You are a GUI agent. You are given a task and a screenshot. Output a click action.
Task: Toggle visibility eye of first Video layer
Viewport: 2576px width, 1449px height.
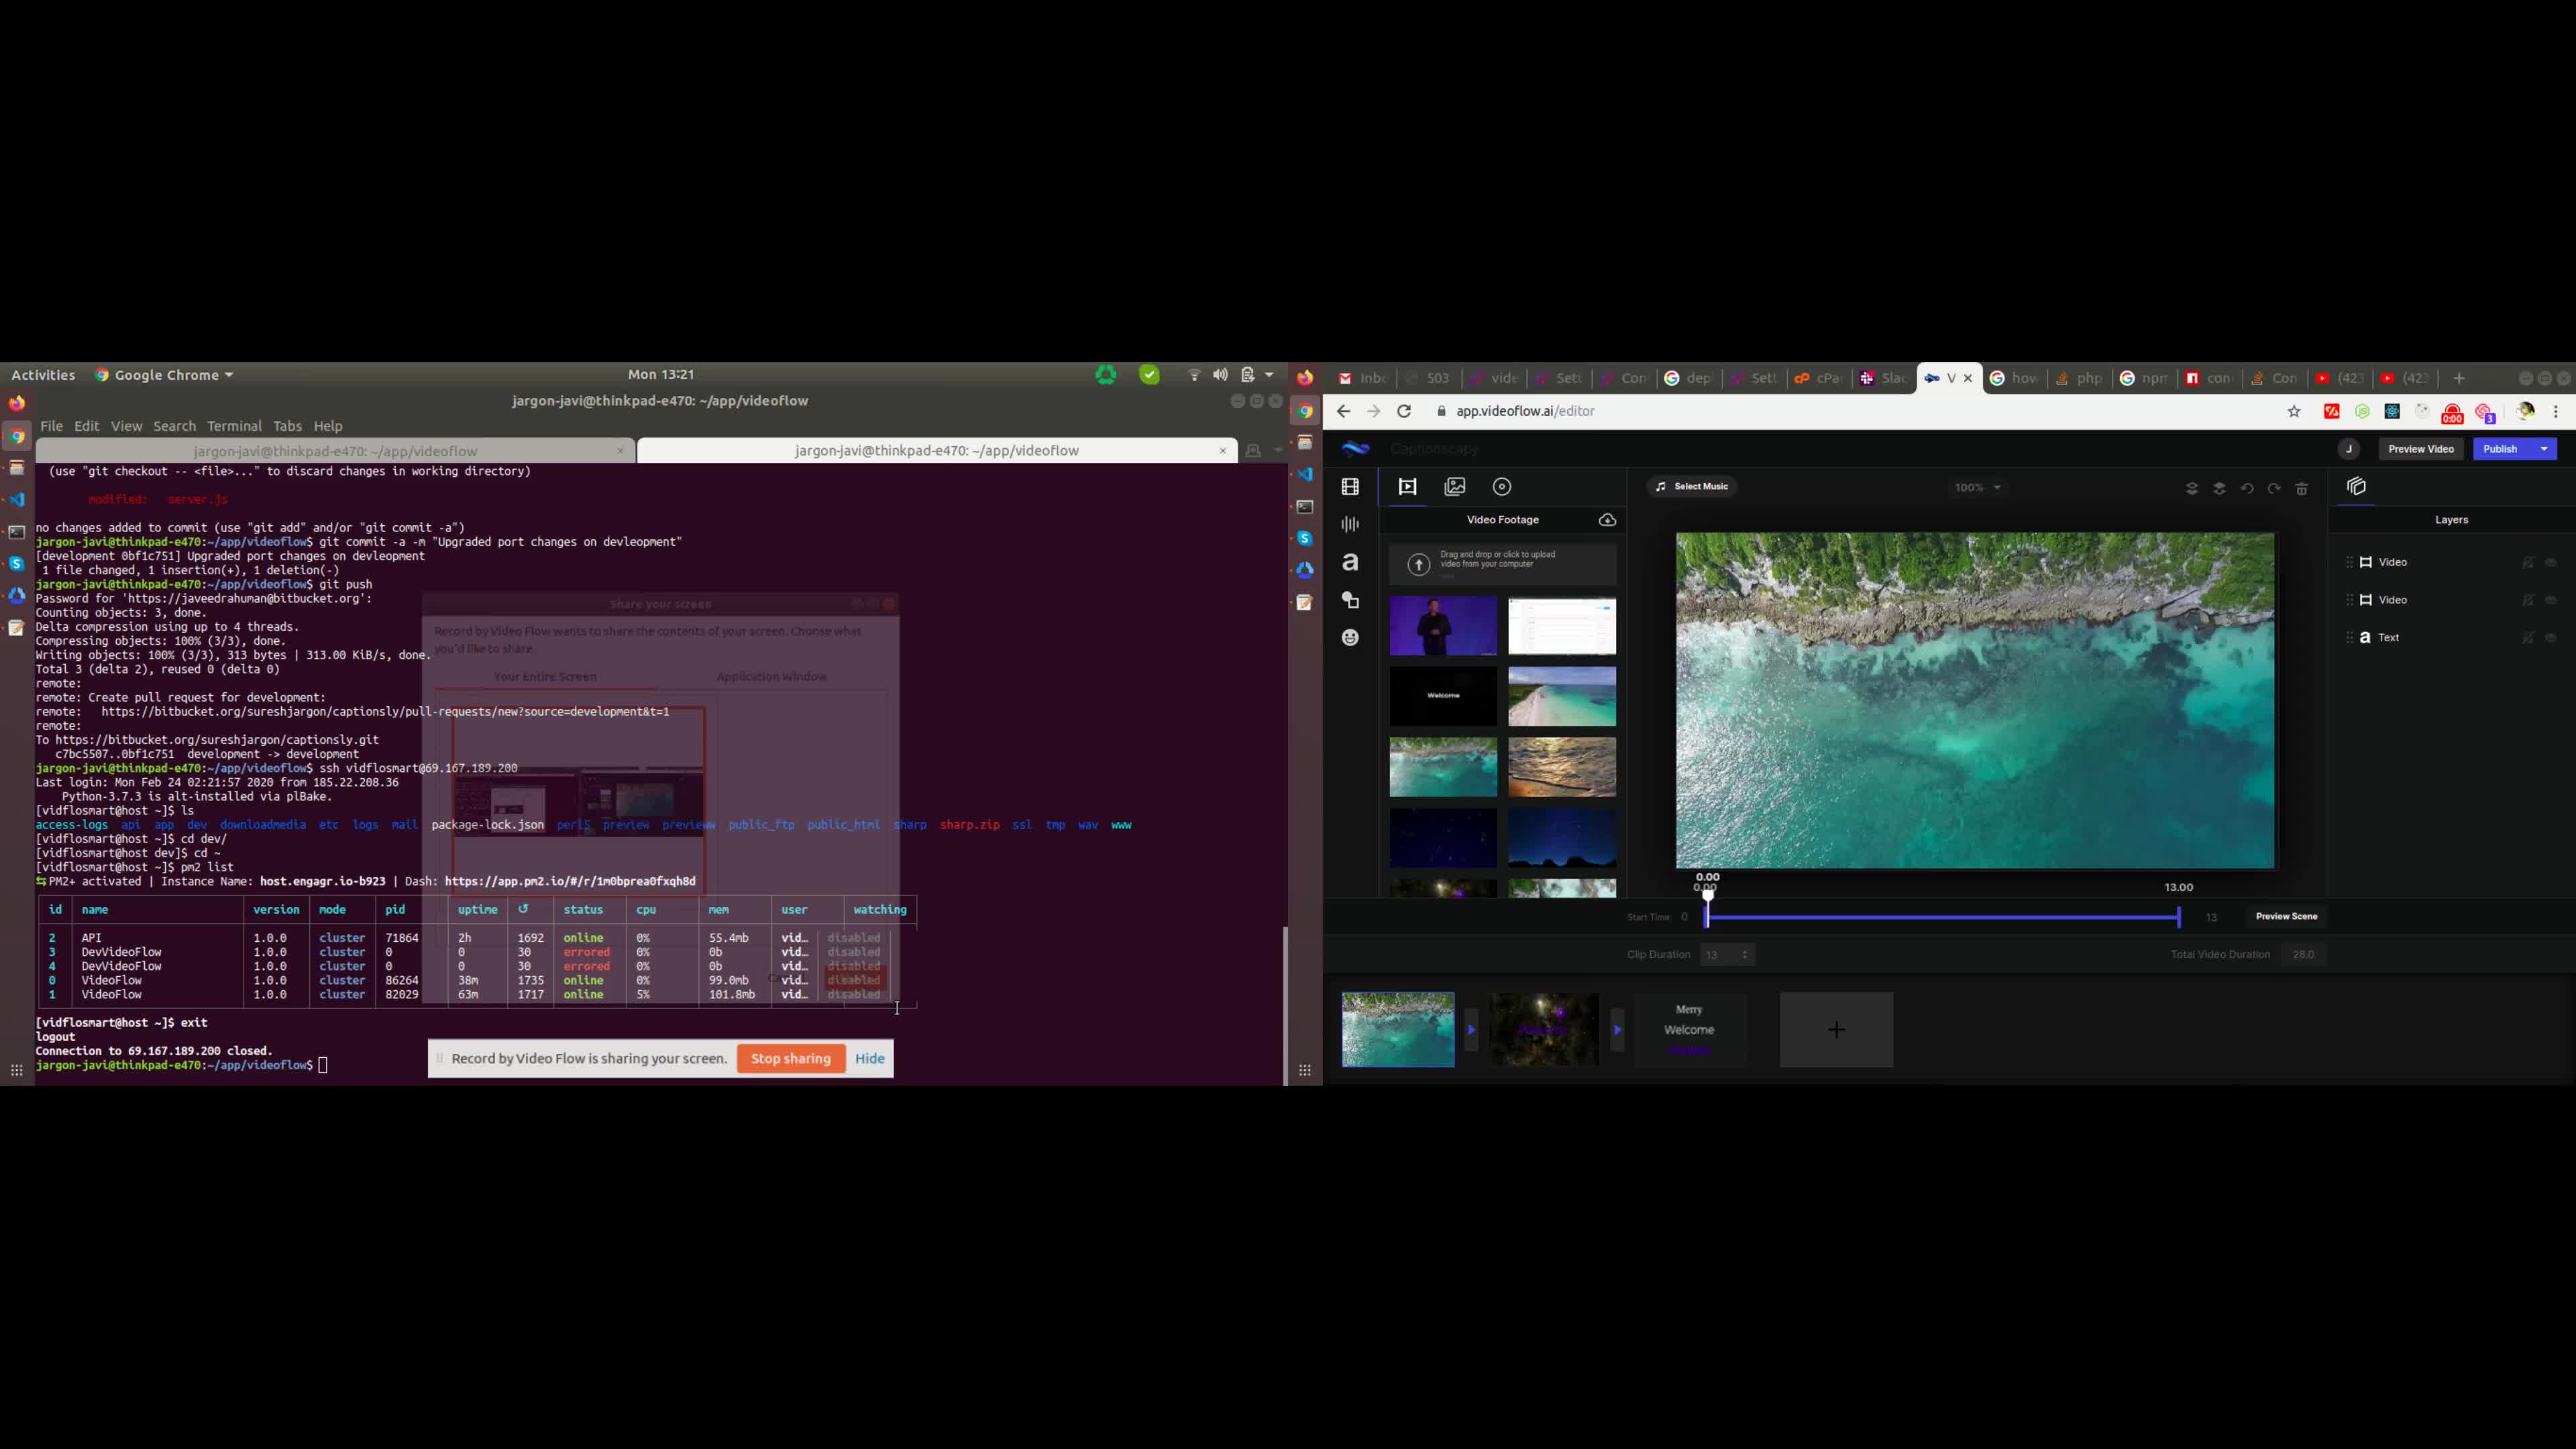2550,563
